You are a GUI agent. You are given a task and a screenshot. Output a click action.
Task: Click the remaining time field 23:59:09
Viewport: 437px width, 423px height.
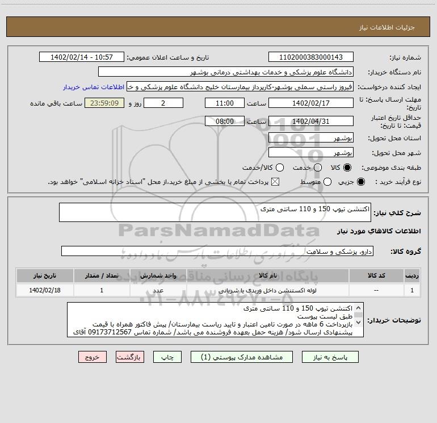pyautogui.click(x=104, y=103)
